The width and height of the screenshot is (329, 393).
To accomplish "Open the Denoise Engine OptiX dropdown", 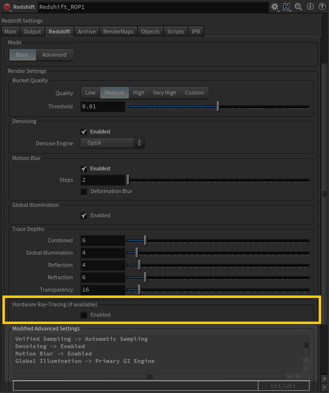I will (112, 143).
